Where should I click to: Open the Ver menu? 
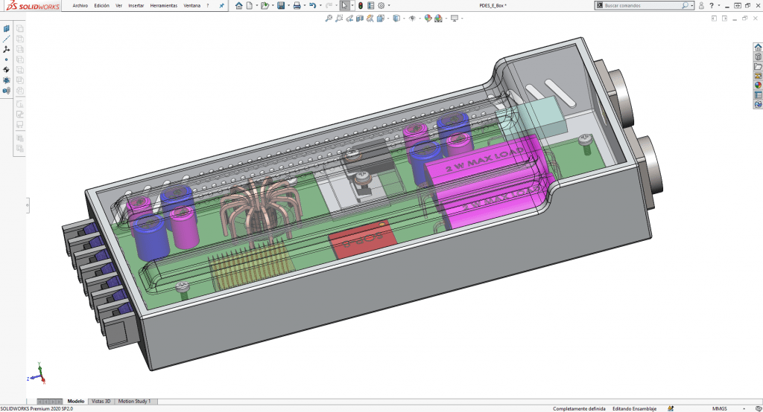118,6
